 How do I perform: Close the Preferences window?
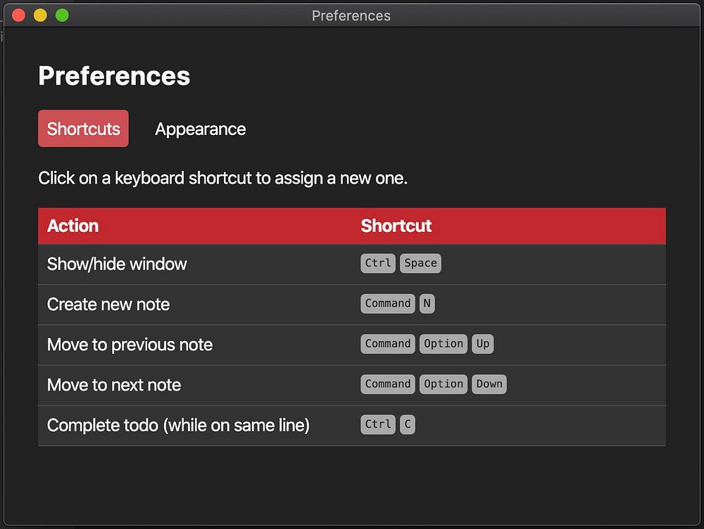(19, 15)
